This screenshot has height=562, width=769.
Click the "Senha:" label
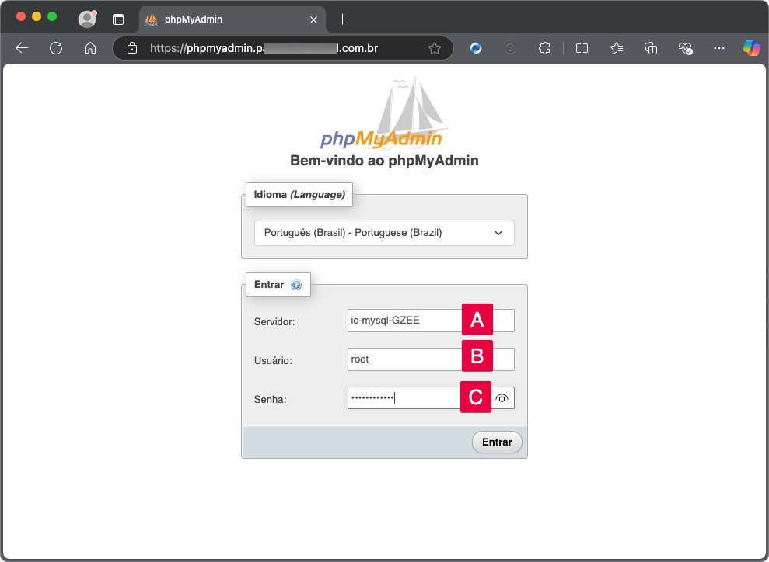pos(271,400)
